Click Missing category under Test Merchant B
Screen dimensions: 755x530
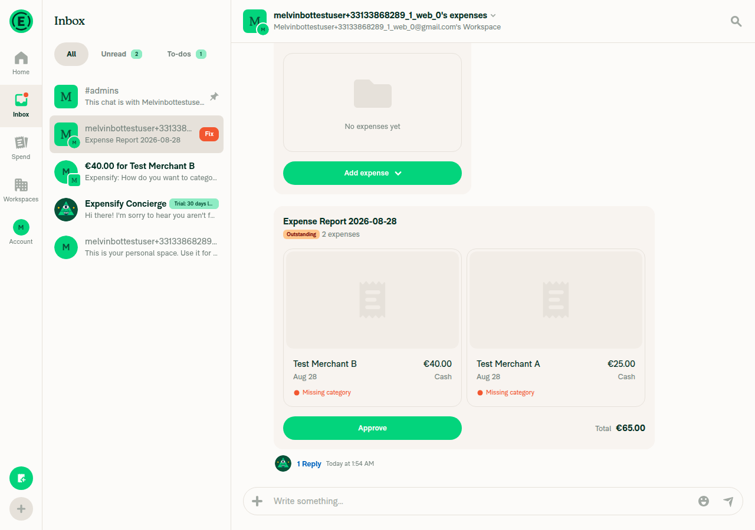[x=326, y=393]
